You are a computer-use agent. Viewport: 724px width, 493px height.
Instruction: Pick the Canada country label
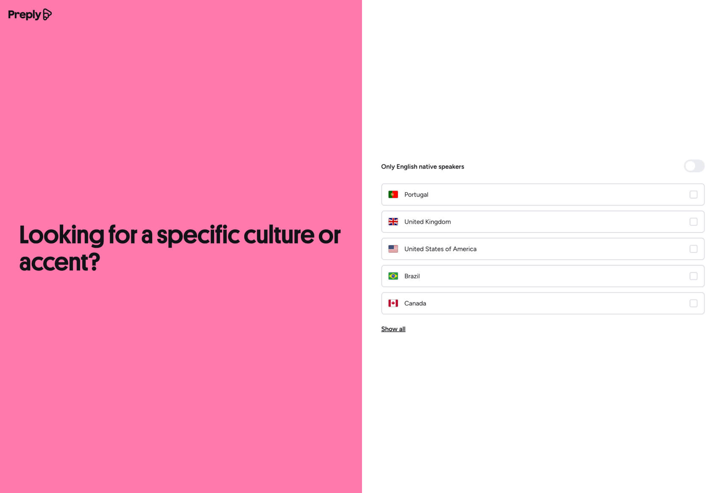coord(415,303)
